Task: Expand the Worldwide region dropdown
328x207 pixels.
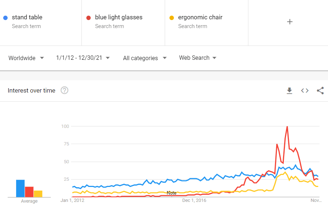Action: pyautogui.click(x=26, y=58)
